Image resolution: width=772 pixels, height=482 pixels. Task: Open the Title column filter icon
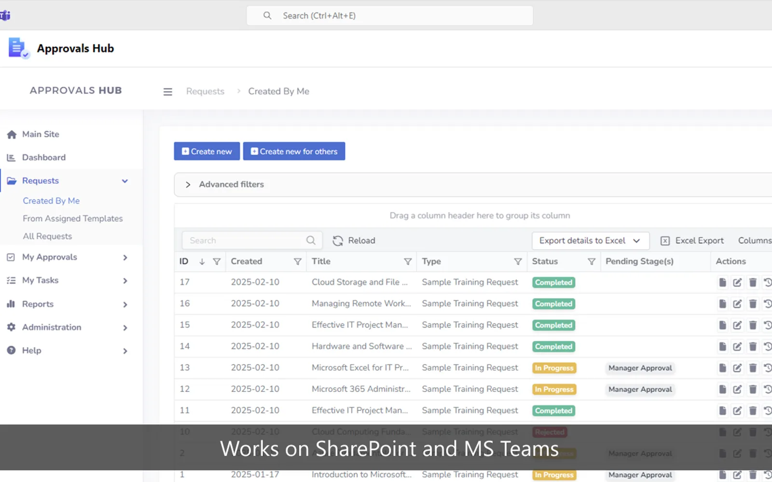408,262
